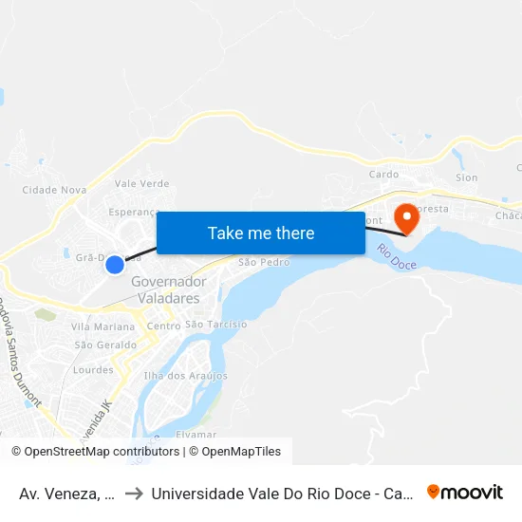522x522 pixels.
Task: Click the Take me there button
Action: [261, 233]
